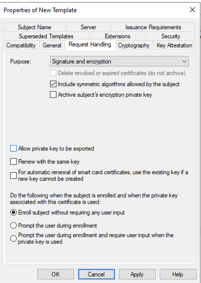201x283 pixels.
Task: Click the Apply button
Action: pos(137,274)
